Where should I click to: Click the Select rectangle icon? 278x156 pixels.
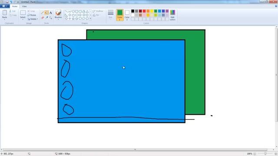tap(23, 13)
